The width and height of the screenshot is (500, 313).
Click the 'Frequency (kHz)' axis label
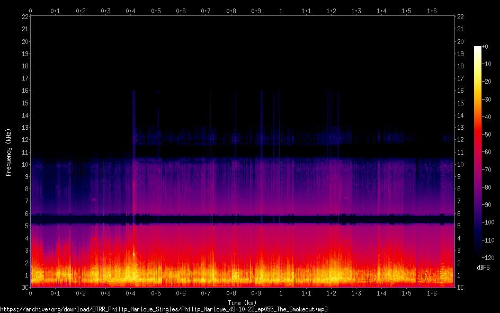(x=8, y=152)
